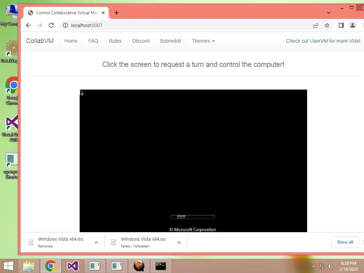Open the Chrome profile avatar
The width and height of the screenshot is (364, 273).
(352, 25)
